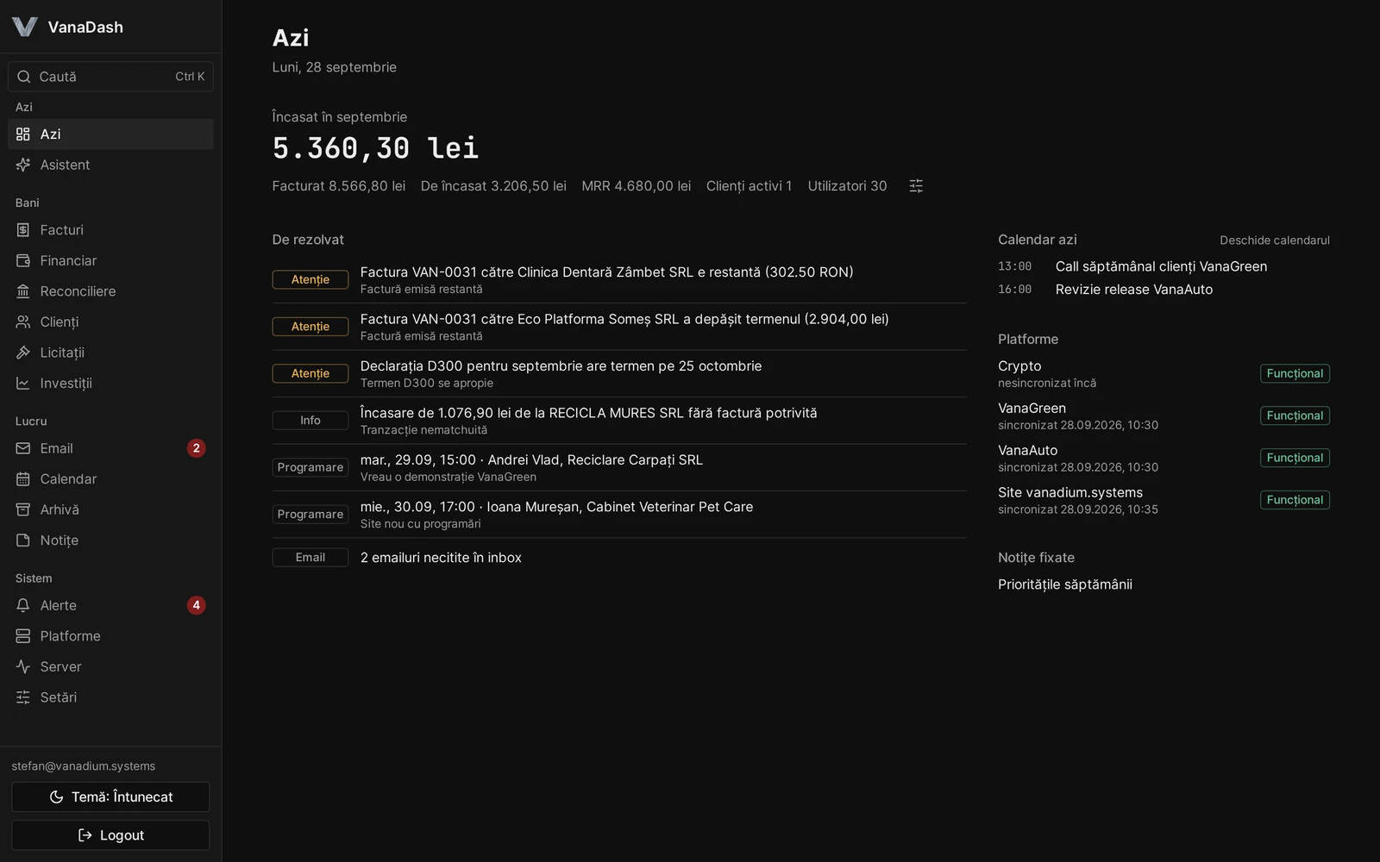Click the Platforme server stack icon
The height and width of the screenshot is (862, 1380).
[23, 636]
